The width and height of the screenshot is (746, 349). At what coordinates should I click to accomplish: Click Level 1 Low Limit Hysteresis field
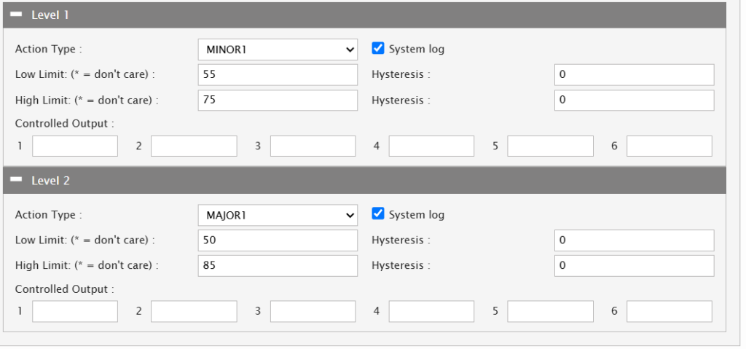pyautogui.click(x=634, y=75)
